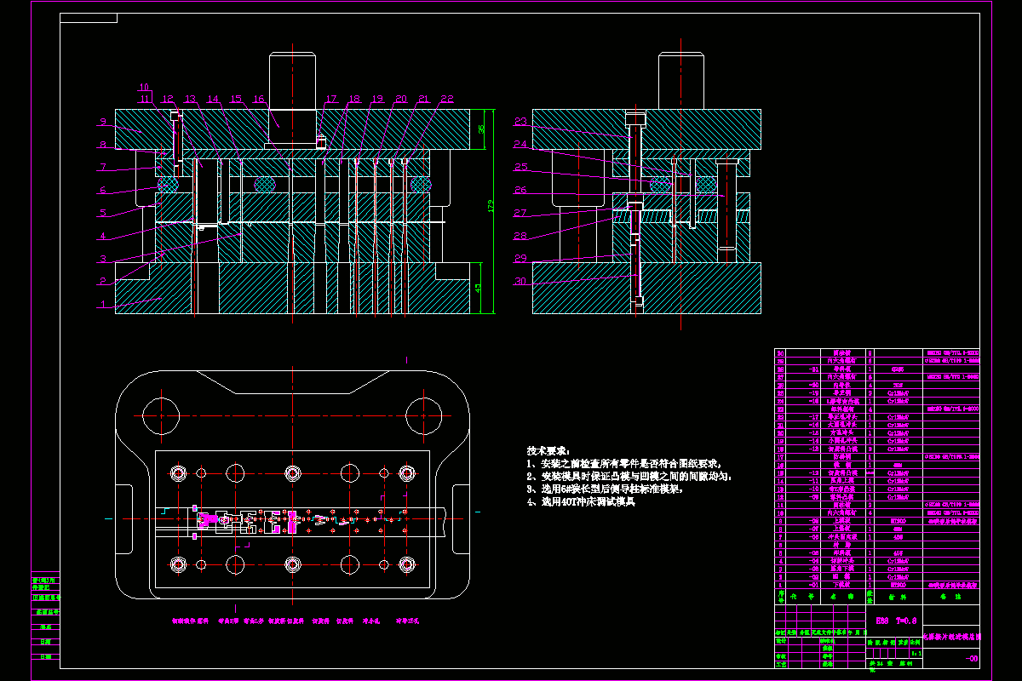The image size is (1022, 681).
Task: Select stacked callout number 10 above front view
Action: [x=144, y=87]
